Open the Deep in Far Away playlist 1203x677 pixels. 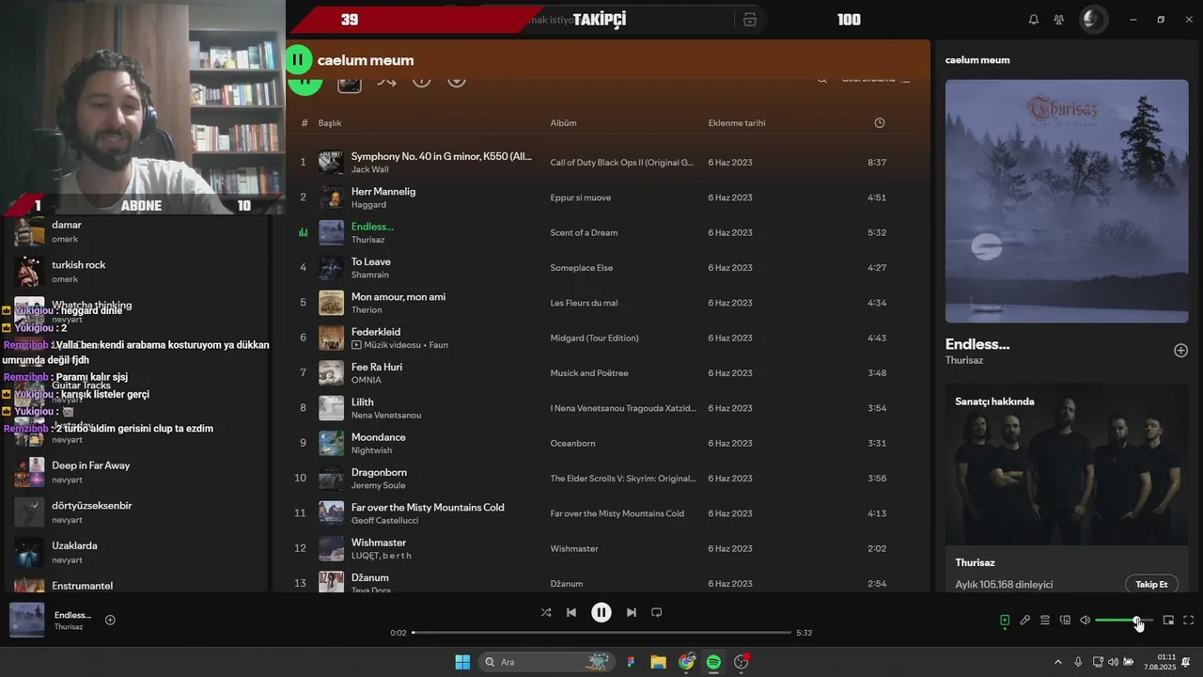136,472
